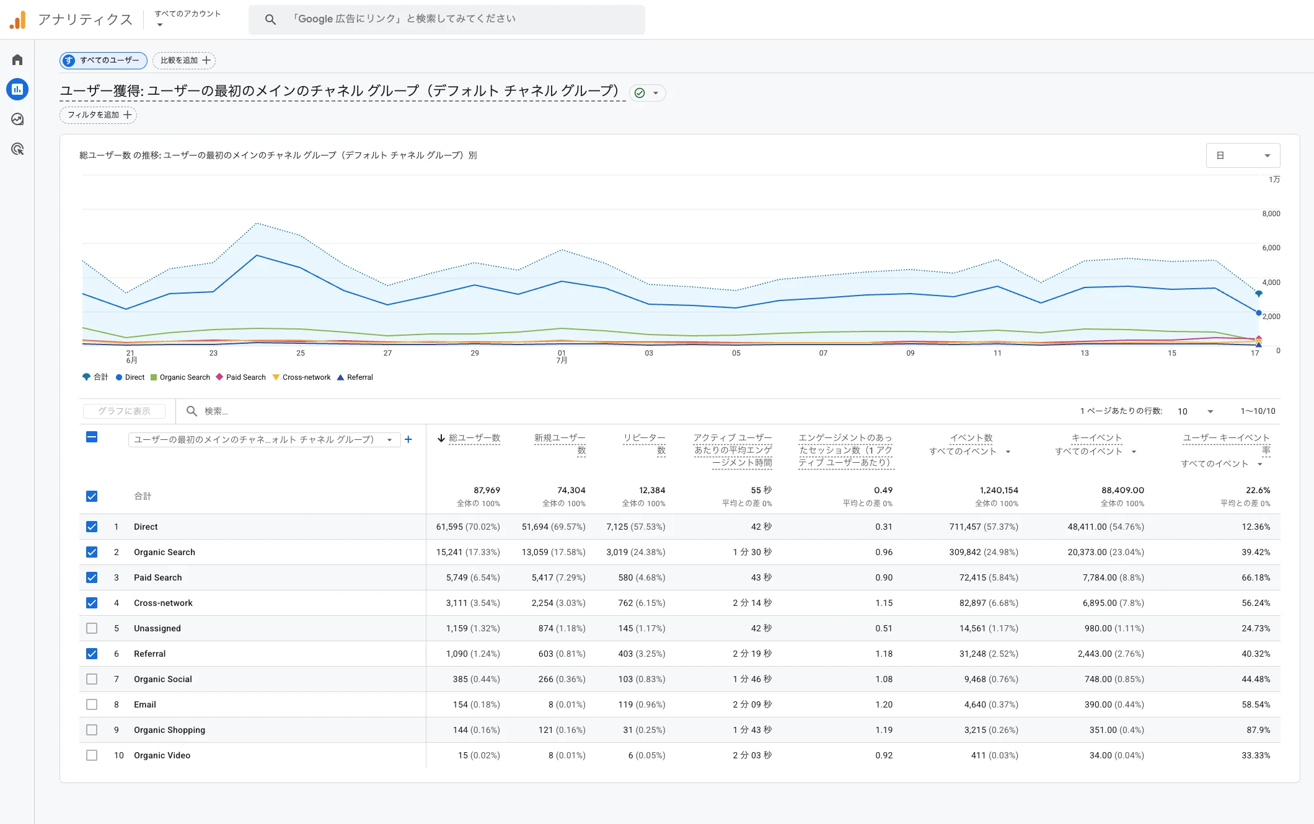Viewport: 1314px width, 824px height.
Task: Focus the Google 広告にリンク search field
Action: (446, 19)
